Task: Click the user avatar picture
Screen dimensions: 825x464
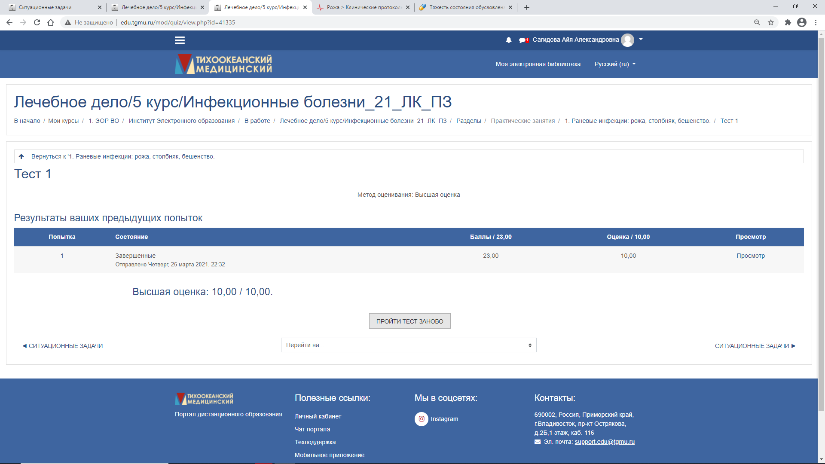Action: pos(628,40)
